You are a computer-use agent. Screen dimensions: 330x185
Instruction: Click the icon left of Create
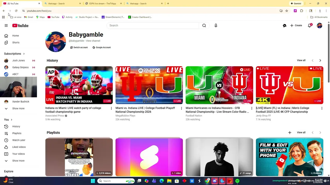(x=285, y=25)
